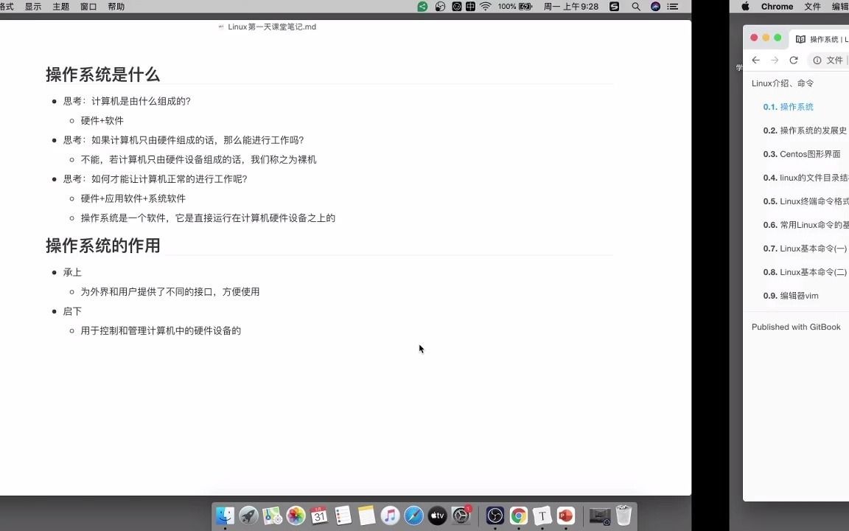Open Chrome's 文件 menu in the menu bar

[811, 7]
